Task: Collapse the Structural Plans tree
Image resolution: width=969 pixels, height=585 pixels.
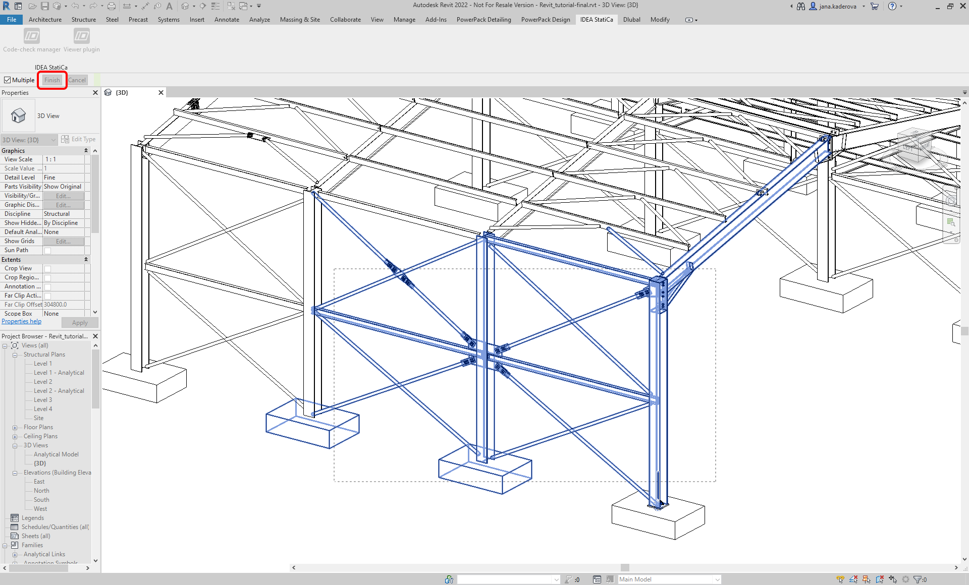Action: [15, 354]
